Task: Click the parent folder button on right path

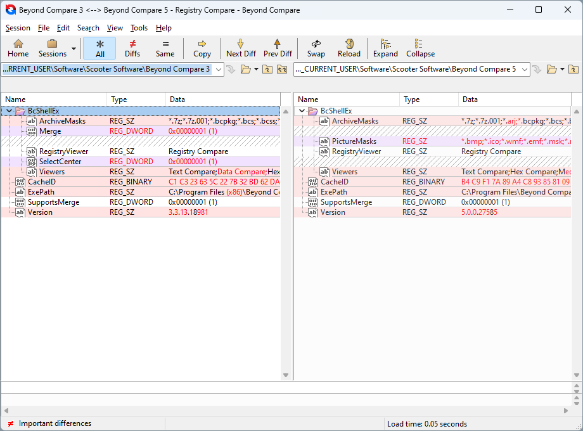Action: click(x=574, y=68)
